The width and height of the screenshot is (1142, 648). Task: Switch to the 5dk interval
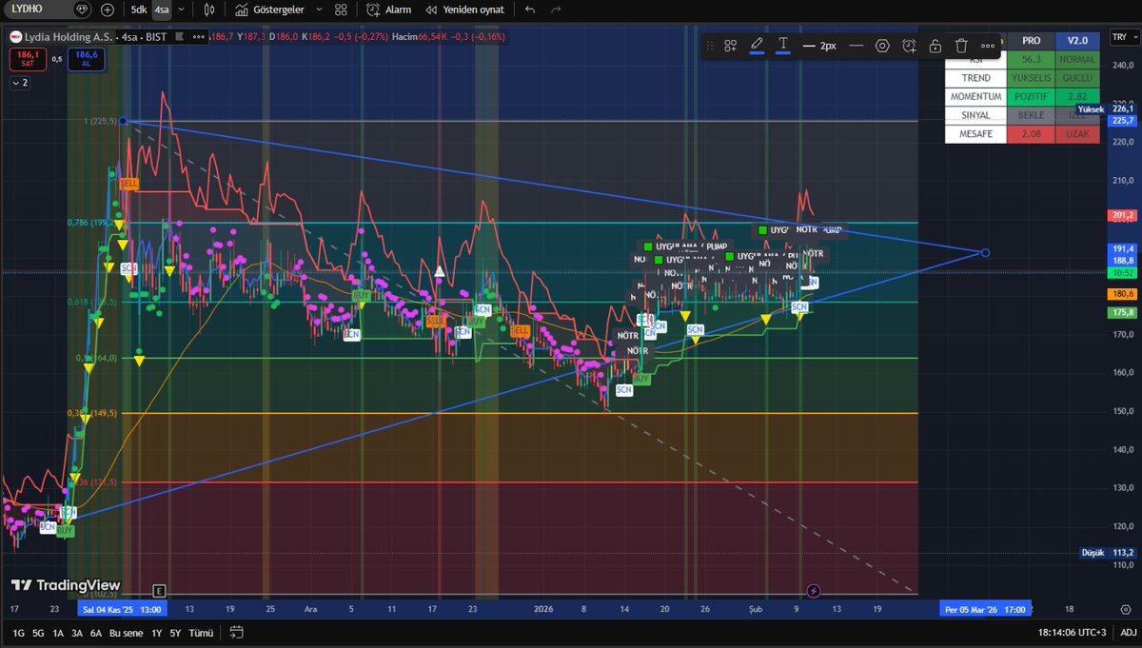pyautogui.click(x=139, y=10)
